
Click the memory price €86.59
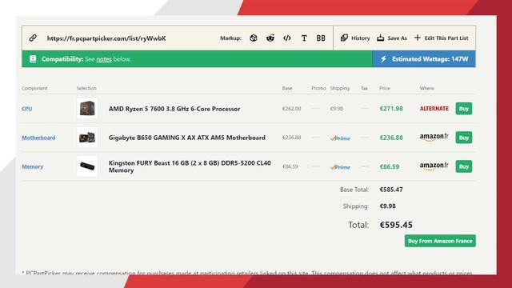(x=390, y=167)
